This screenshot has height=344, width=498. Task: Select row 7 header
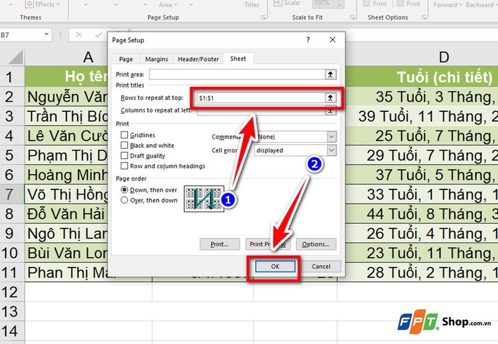pos(12,194)
